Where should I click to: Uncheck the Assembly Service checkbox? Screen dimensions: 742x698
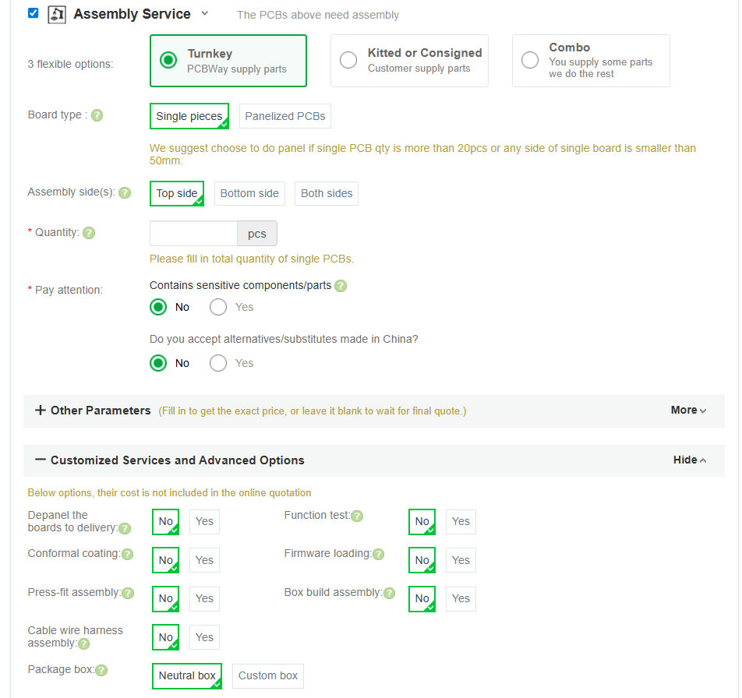pos(33,13)
